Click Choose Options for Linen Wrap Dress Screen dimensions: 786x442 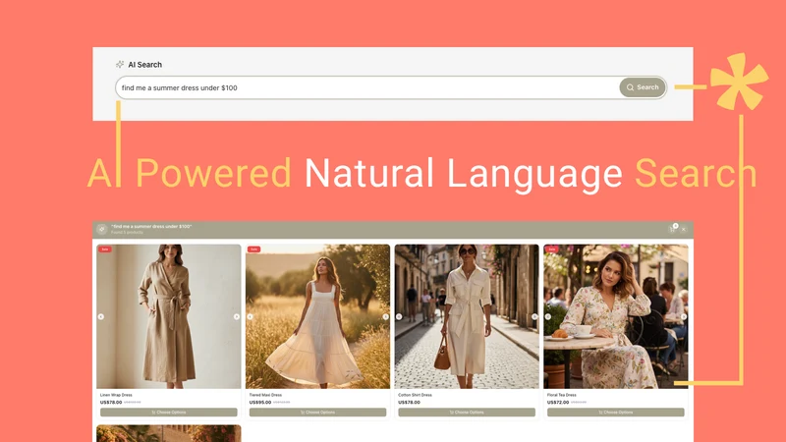tap(169, 413)
